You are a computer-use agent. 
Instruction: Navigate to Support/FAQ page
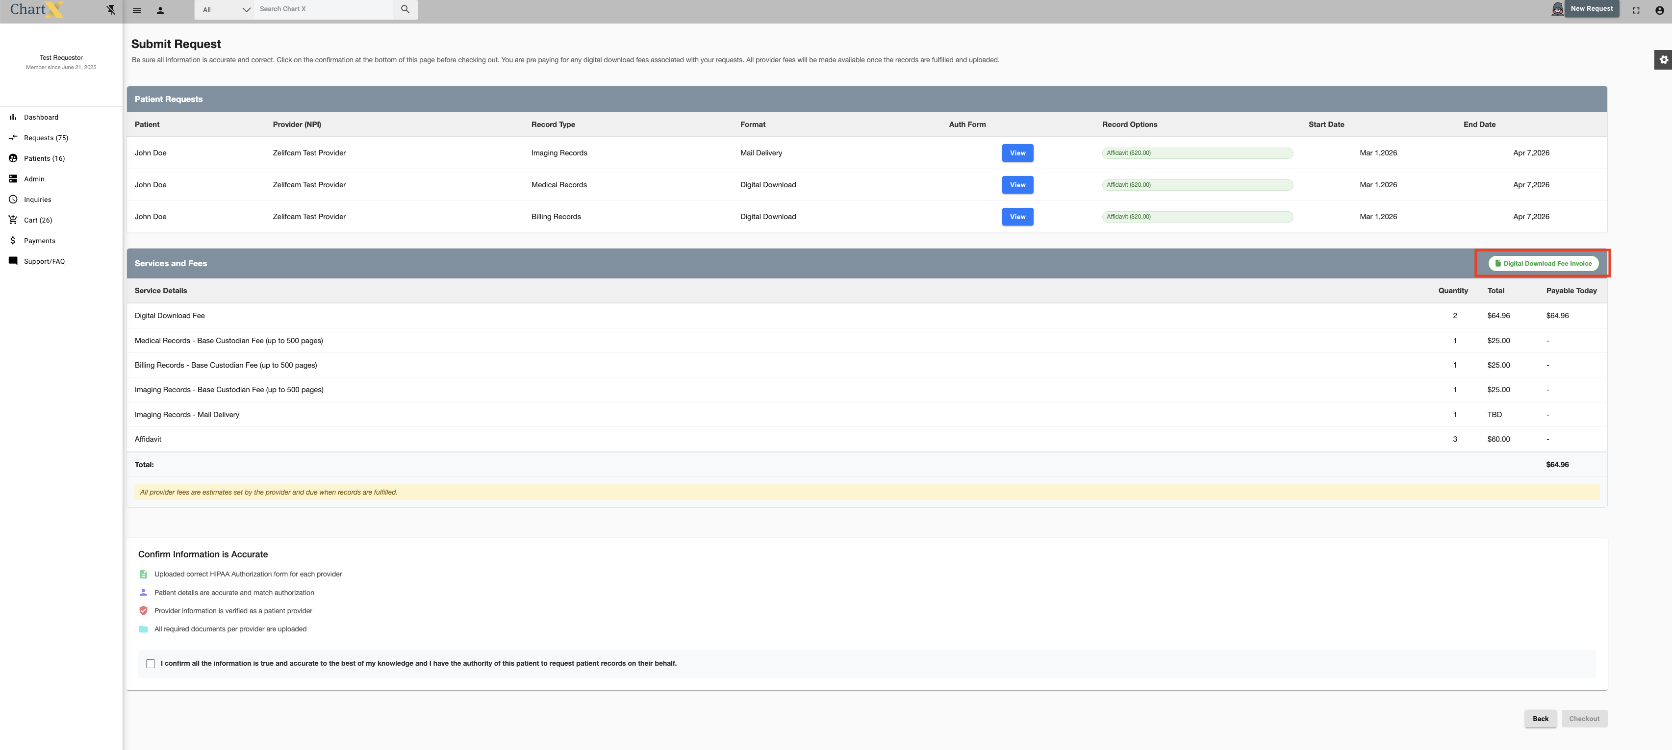(x=44, y=261)
